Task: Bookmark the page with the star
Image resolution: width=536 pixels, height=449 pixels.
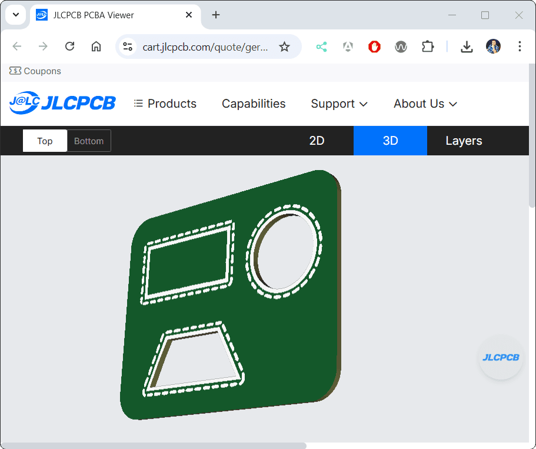Action: [x=285, y=46]
